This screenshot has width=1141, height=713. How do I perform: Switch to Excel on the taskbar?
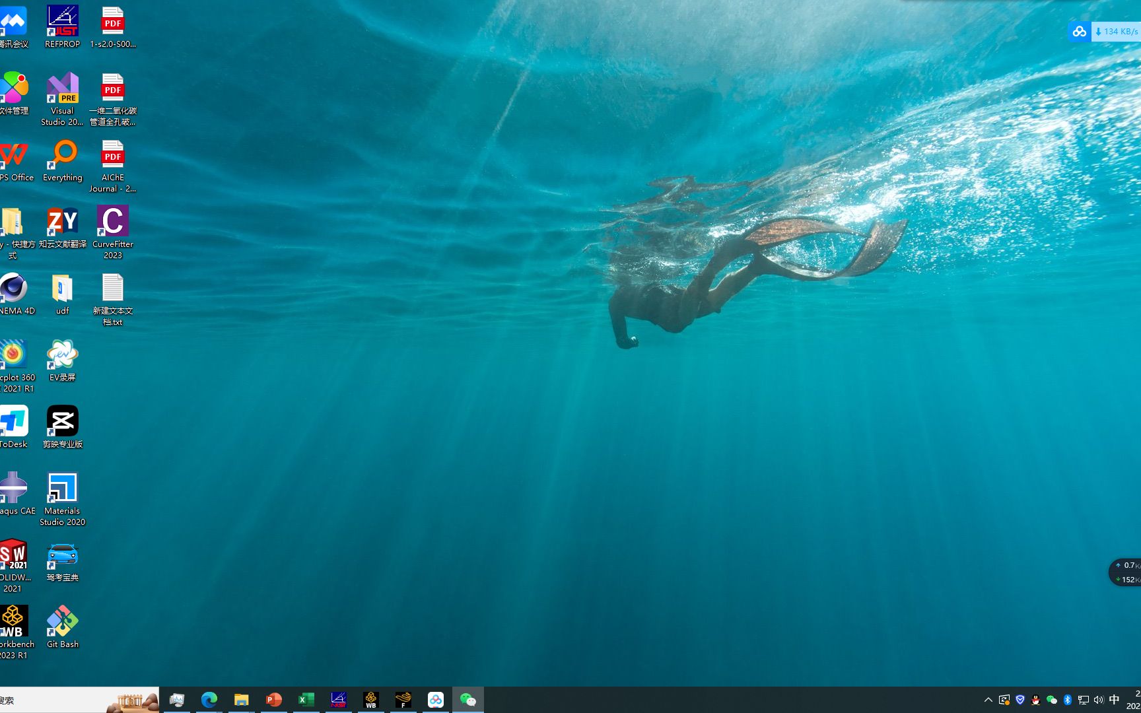[306, 700]
